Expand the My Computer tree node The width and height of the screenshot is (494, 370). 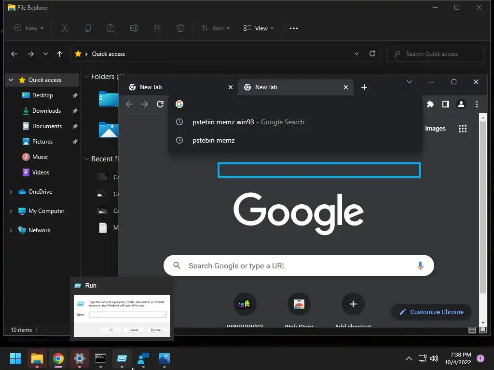coord(11,211)
